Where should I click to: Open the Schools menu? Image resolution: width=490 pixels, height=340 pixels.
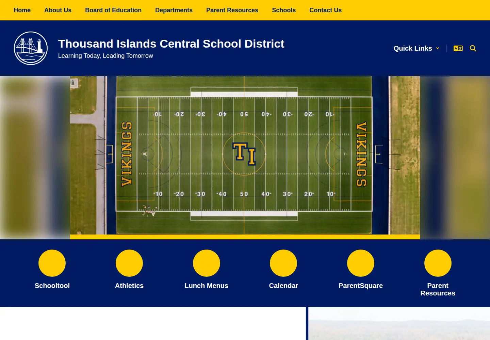click(x=284, y=10)
